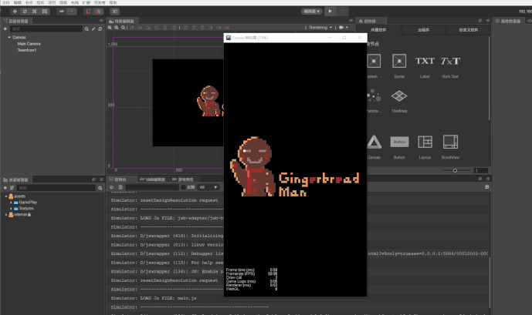Refresh the node hierarchy tree
This screenshot has height=315, width=532.
click(100, 29)
